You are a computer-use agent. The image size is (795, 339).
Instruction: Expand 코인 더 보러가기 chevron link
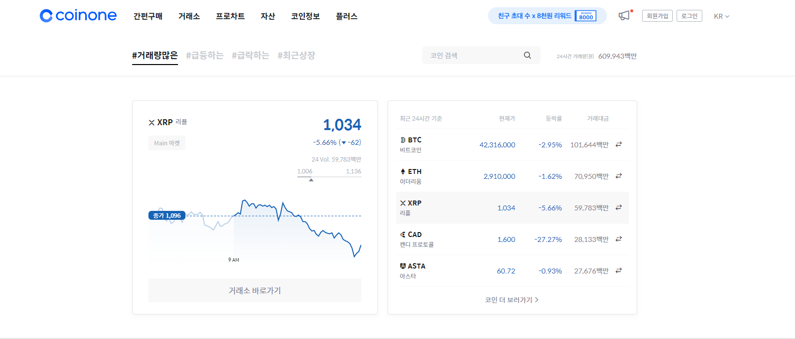[512, 300]
